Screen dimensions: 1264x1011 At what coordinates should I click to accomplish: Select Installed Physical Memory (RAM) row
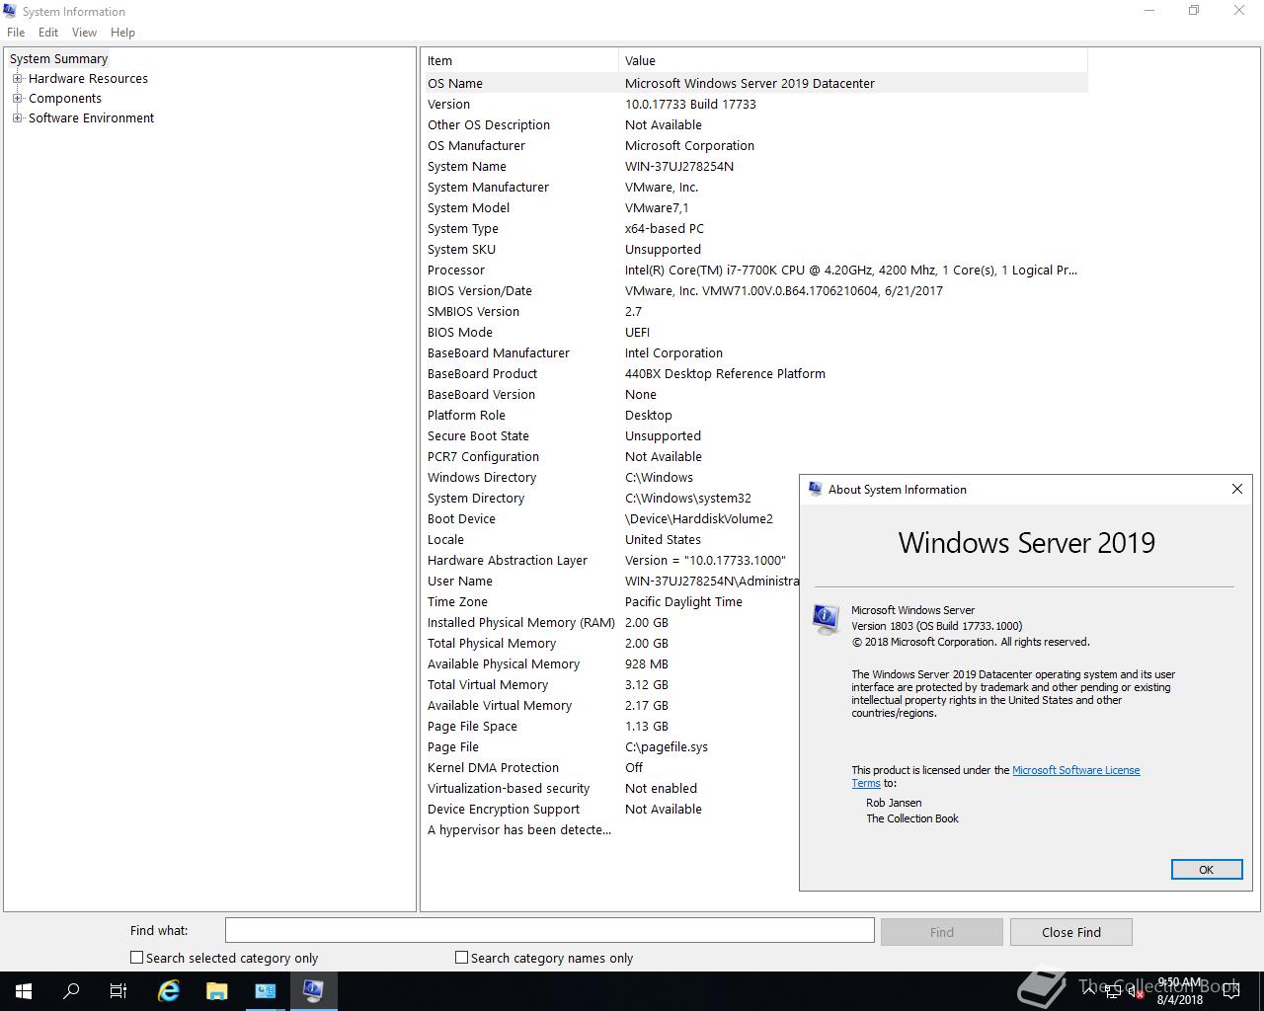(x=612, y=623)
